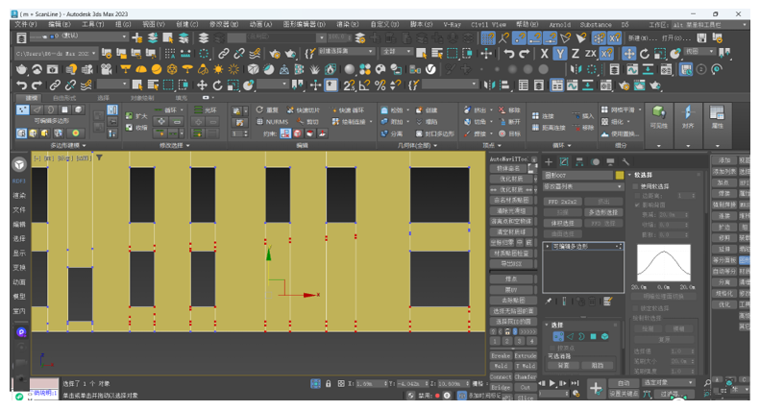Open the Create tab plus icon in command panel
Viewport: 760px width, 411px height.
coord(549,161)
